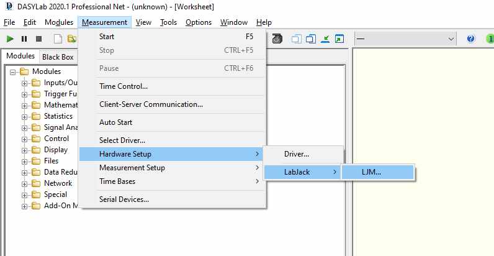Expand the Control module folder
The height and width of the screenshot is (256, 494).
point(25,139)
